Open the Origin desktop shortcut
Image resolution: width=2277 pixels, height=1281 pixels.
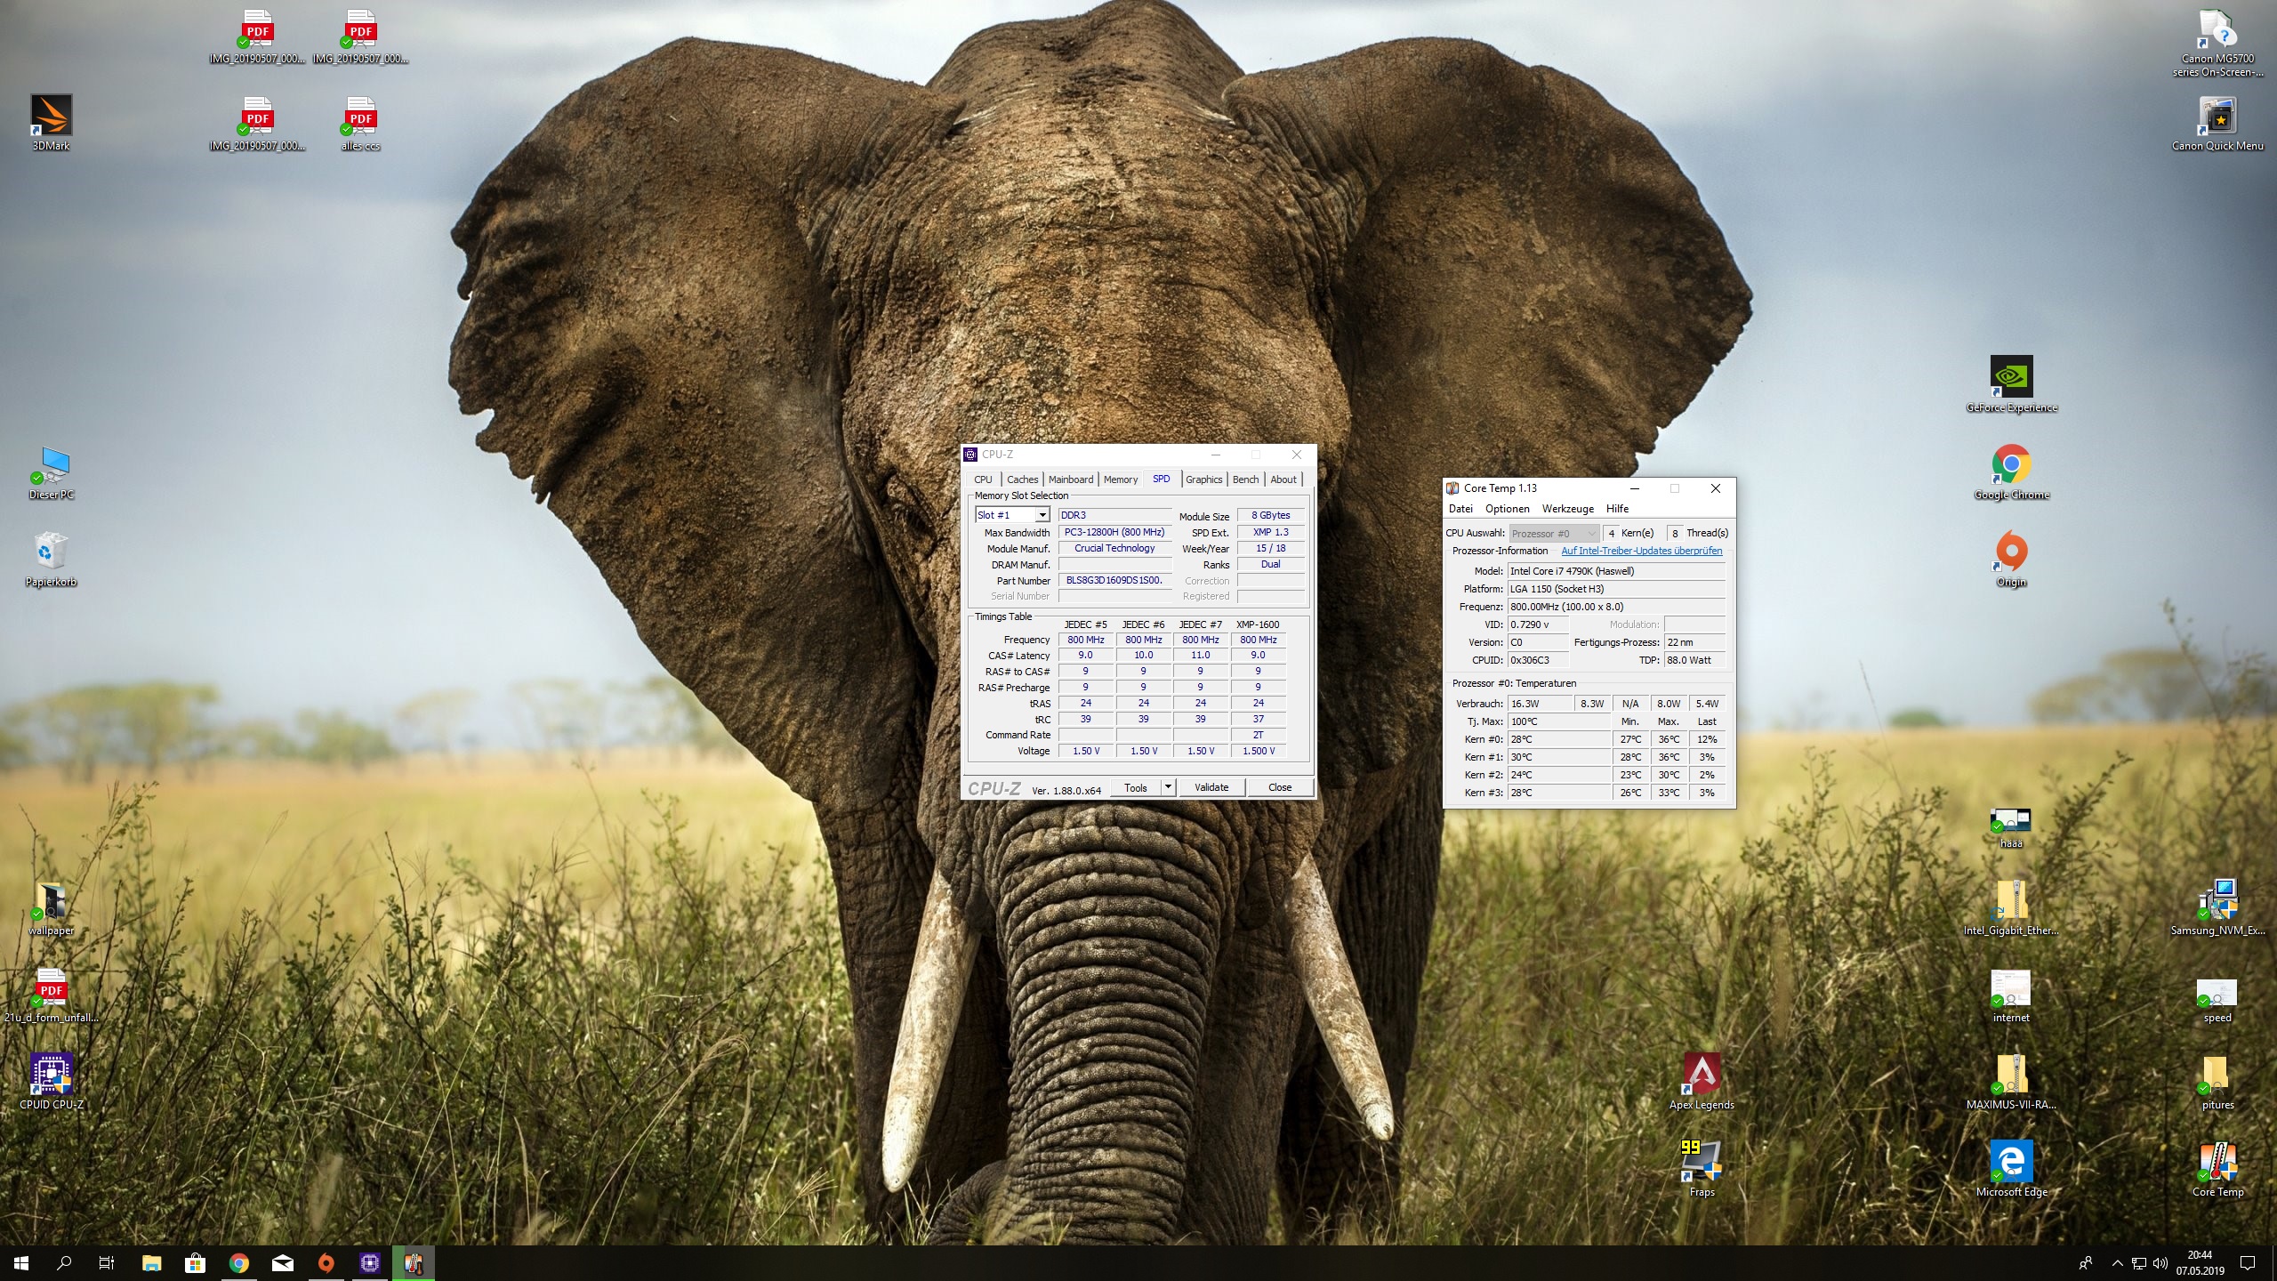coord(2011,552)
